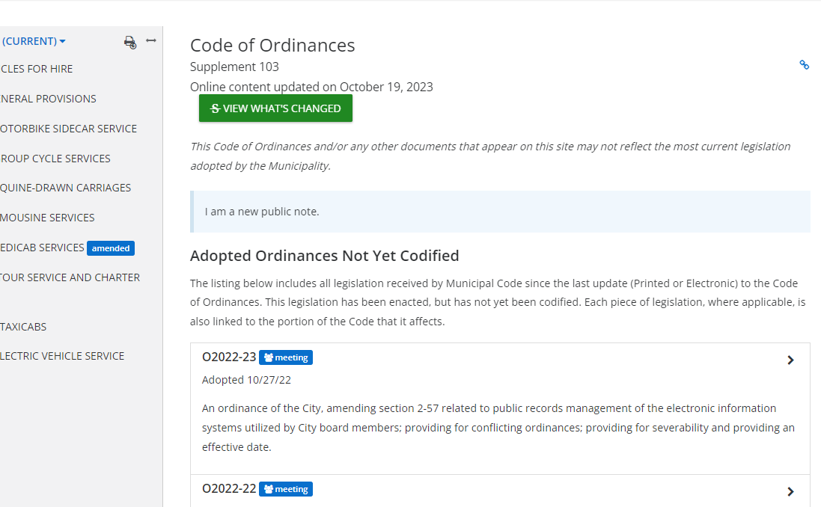The width and height of the screenshot is (821, 507).
Task: Click the O2022-22 ordinance title
Action: click(229, 489)
